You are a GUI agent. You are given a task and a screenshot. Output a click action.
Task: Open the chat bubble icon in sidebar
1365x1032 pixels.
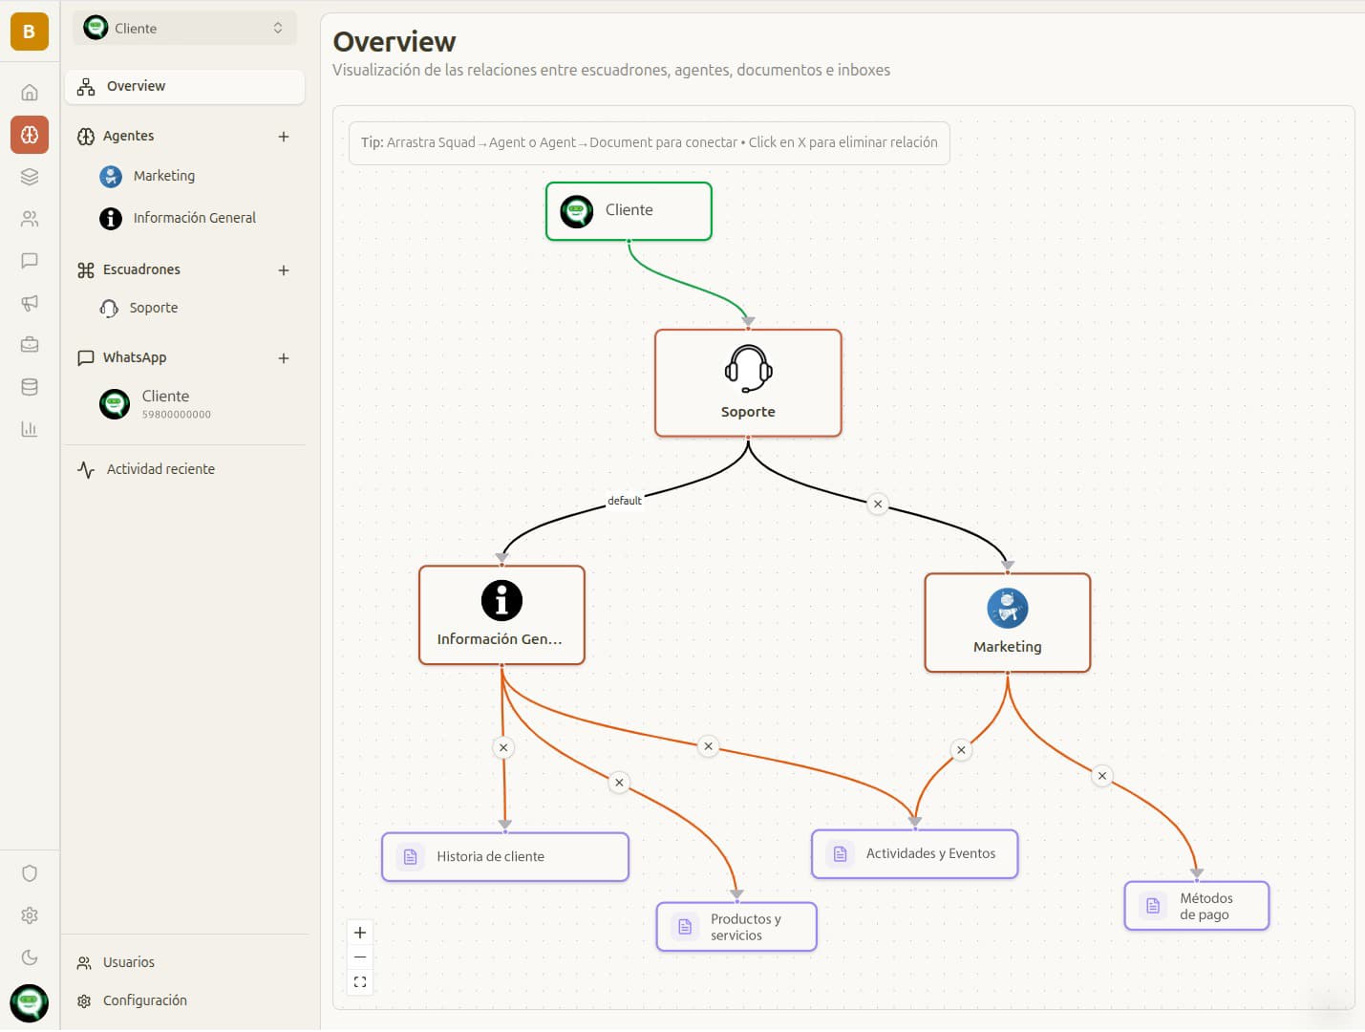tap(30, 261)
